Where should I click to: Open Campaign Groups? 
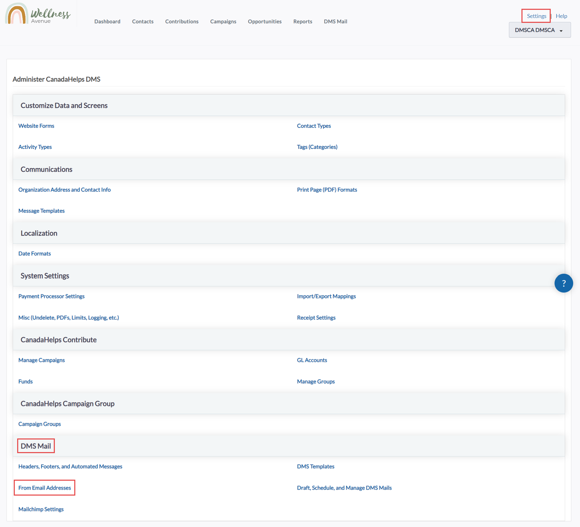point(39,424)
